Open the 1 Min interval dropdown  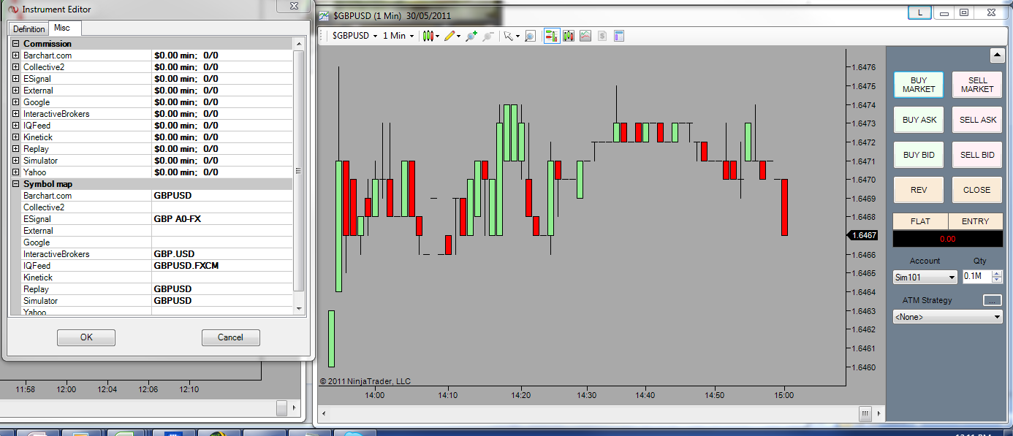[398, 35]
